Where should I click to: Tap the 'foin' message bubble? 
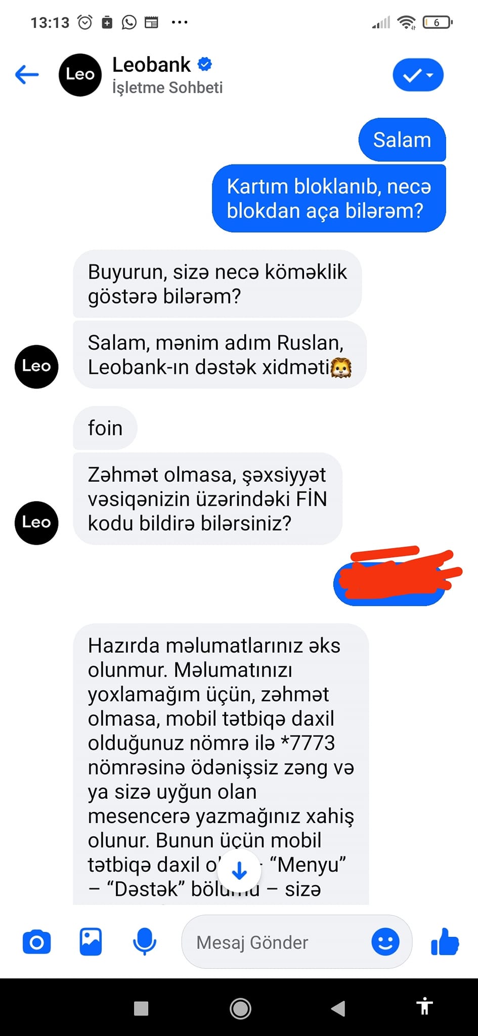coord(105,428)
